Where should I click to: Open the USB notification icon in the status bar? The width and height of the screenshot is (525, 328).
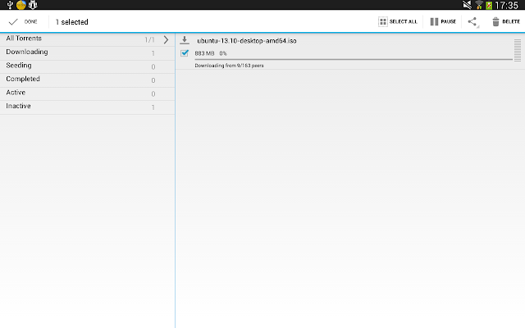coord(10,5)
